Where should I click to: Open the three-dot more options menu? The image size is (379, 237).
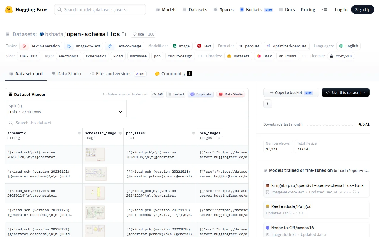click(268, 104)
